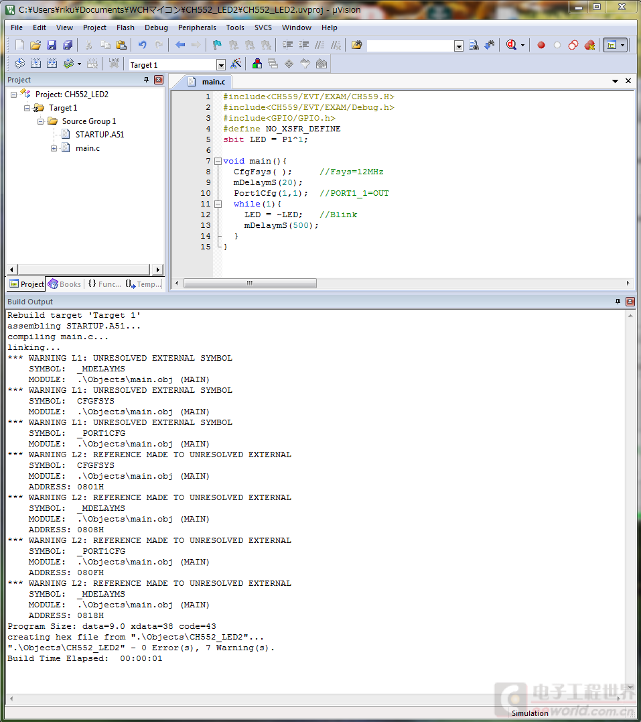The height and width of the screenshot is (722, 641).
Task: Navigate backwards with the blue left arrow
Action: point(180,45)
